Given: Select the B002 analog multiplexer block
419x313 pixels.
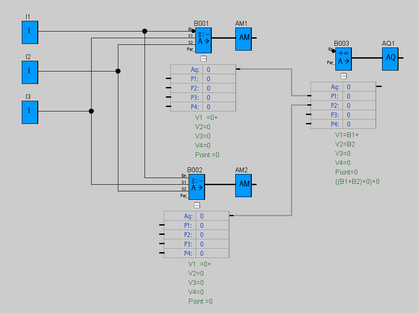Looking at the screenshot, I should point(197,187).
